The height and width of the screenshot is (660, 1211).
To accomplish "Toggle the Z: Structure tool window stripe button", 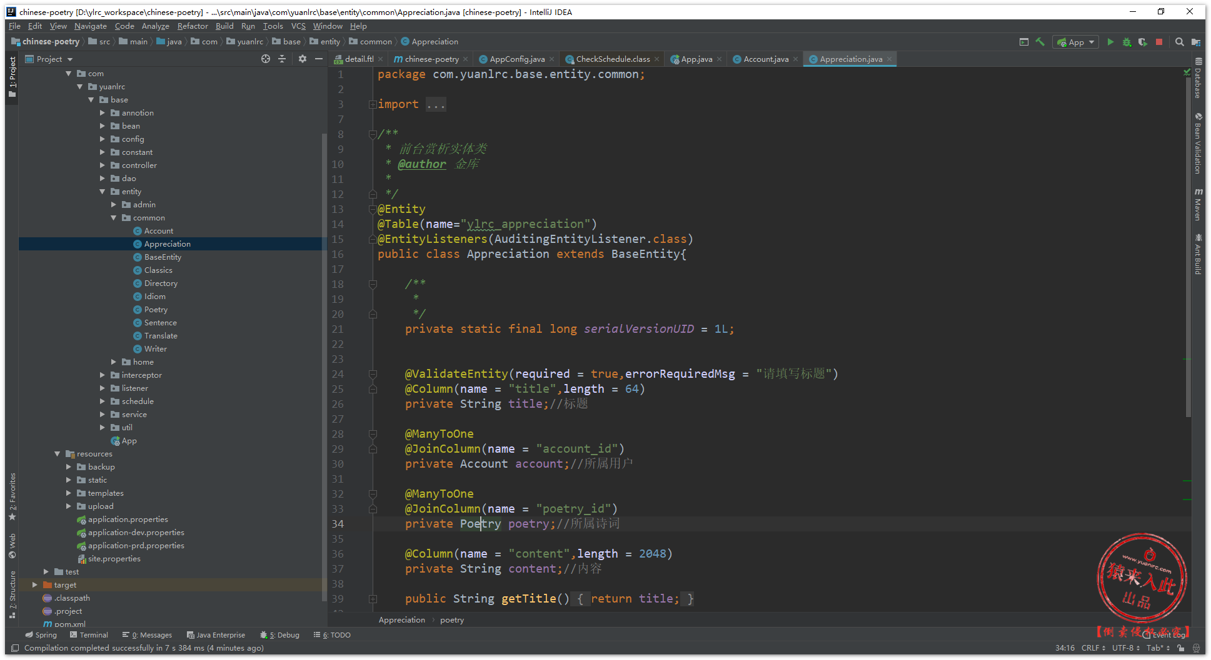I will click(12, 594).
